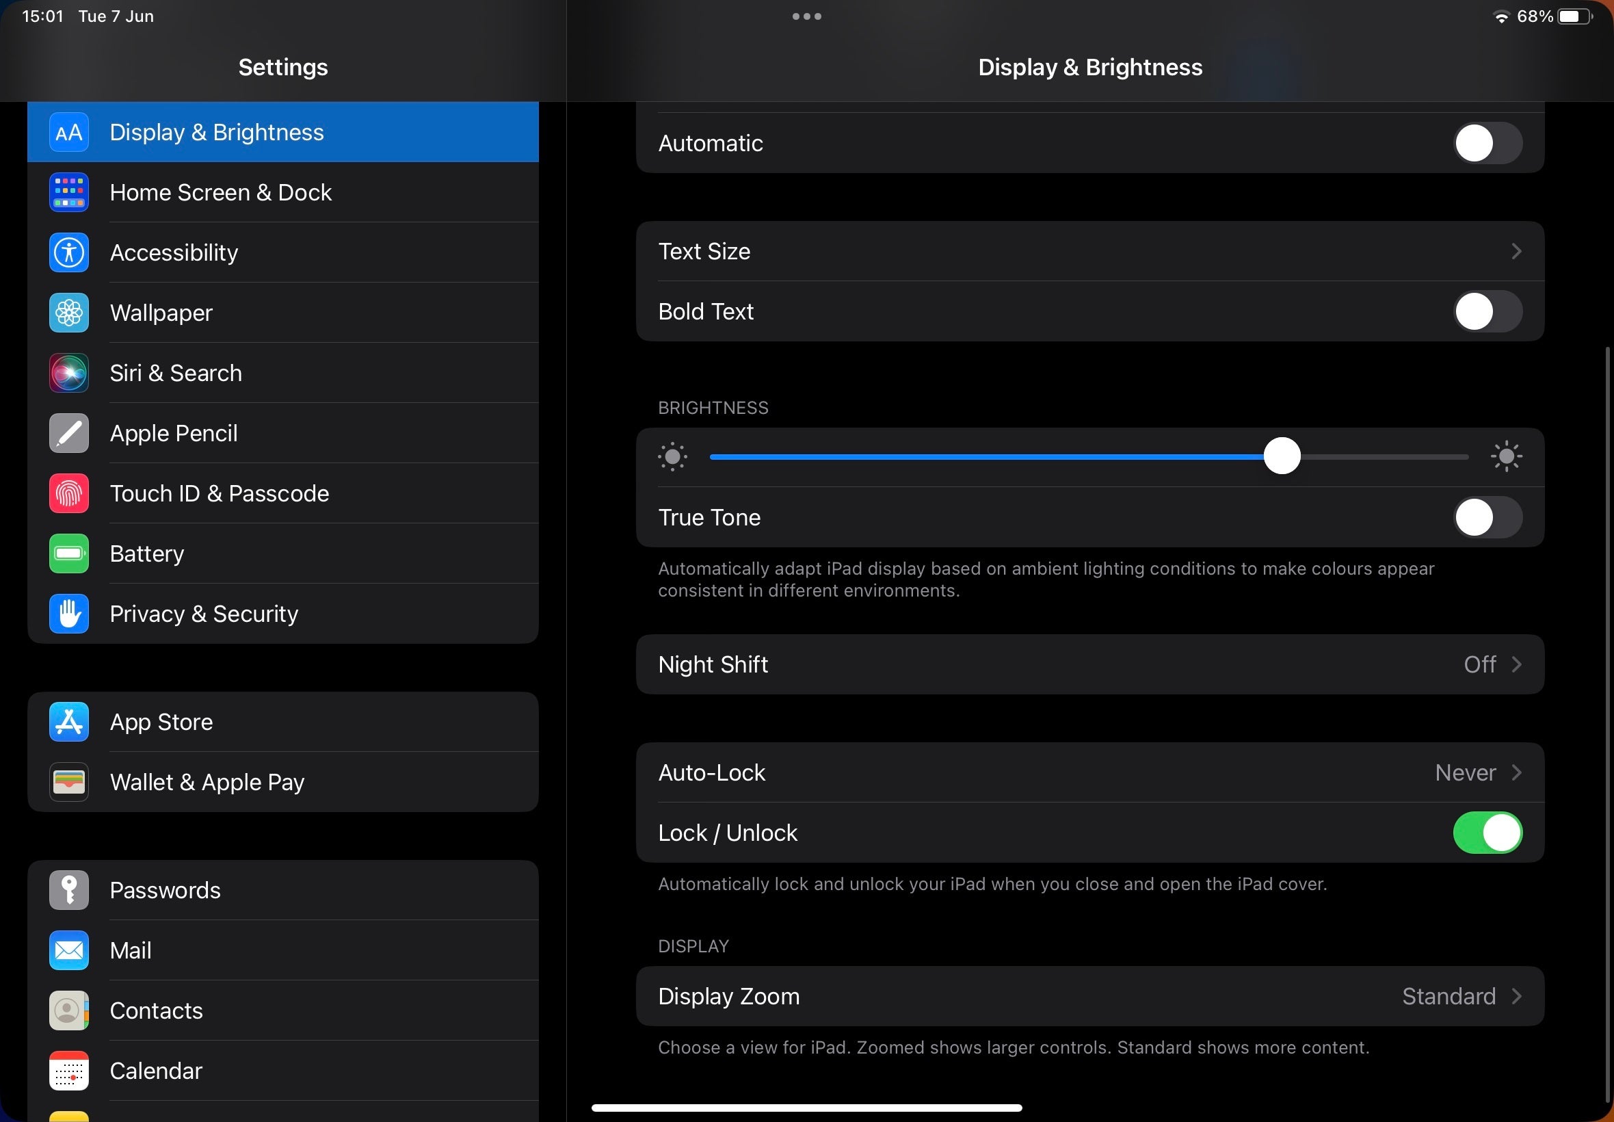Click the Display & Brightness page title
This screenshot has height=1122, width=1614.
click(1090, 67)
